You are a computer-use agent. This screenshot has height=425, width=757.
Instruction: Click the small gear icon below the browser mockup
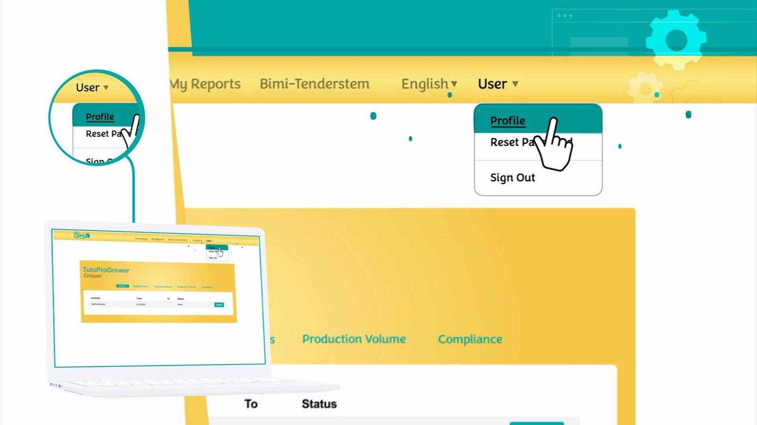pos(643,87)
